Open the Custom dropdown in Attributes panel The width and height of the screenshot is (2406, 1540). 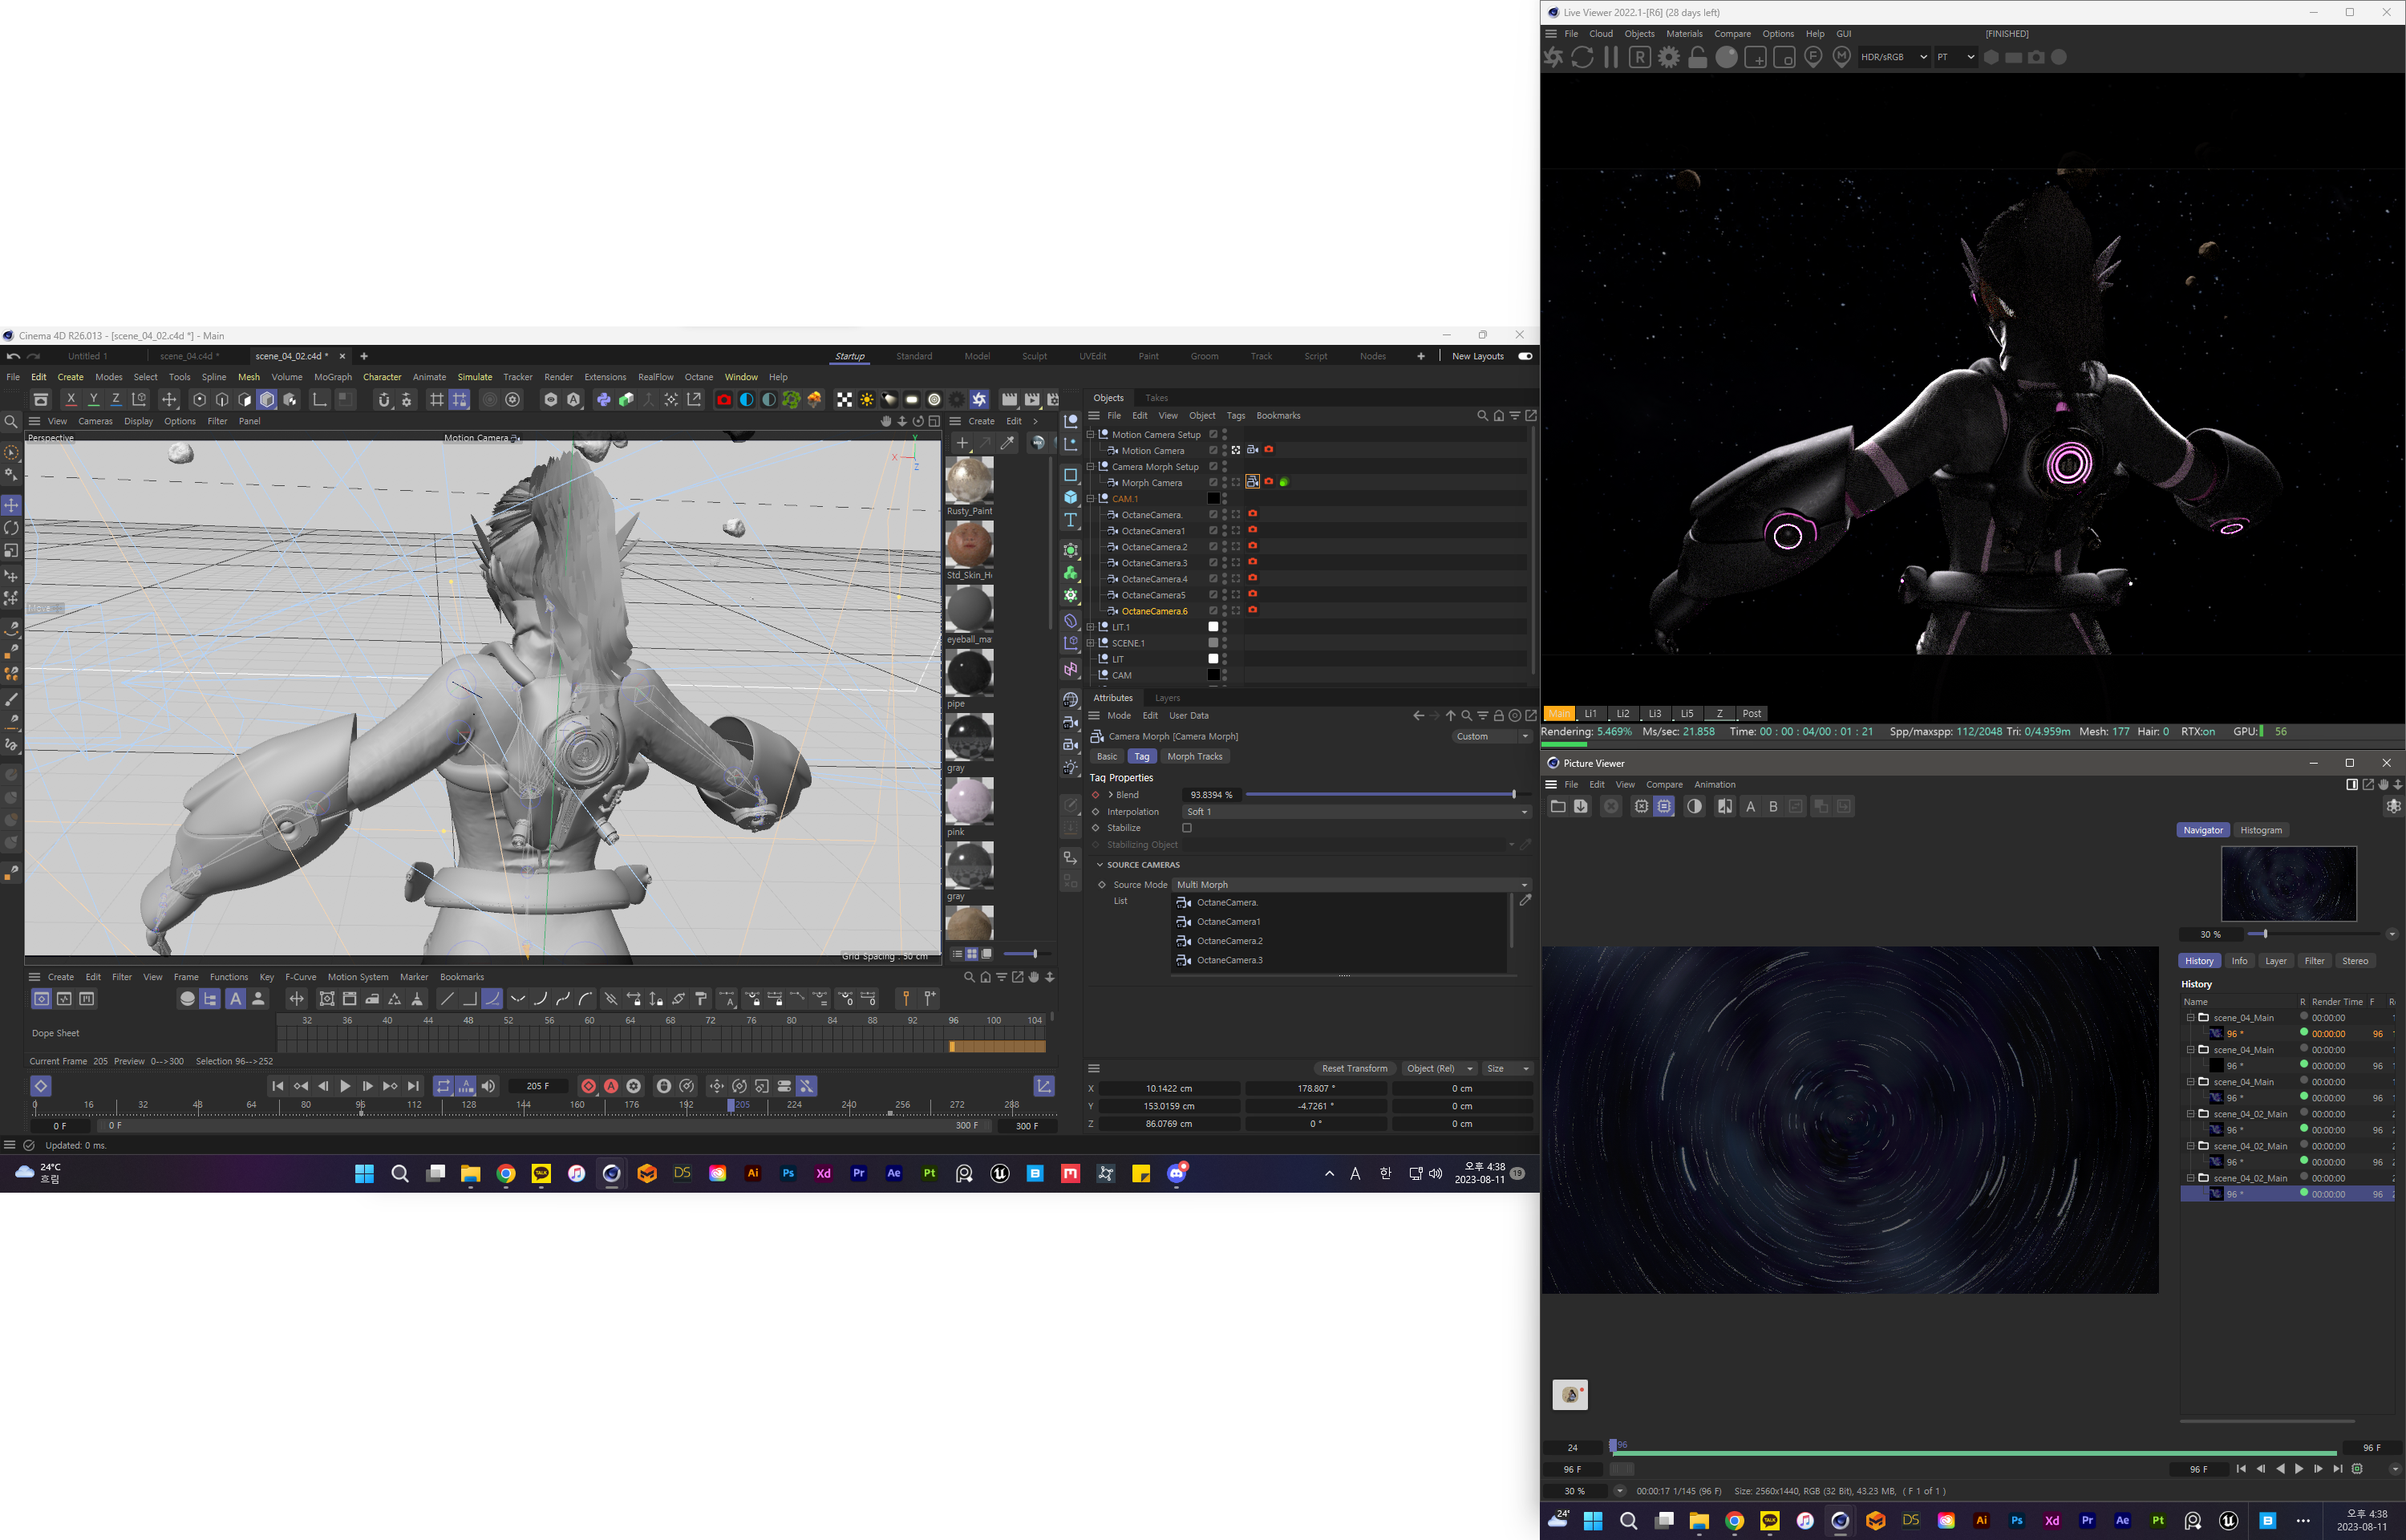1492,737
